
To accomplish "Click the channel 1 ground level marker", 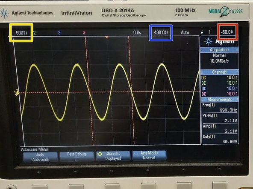I will (16, 93).
